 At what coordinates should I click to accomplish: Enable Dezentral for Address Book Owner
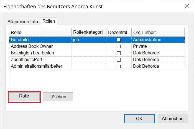[x=119, y=46]
